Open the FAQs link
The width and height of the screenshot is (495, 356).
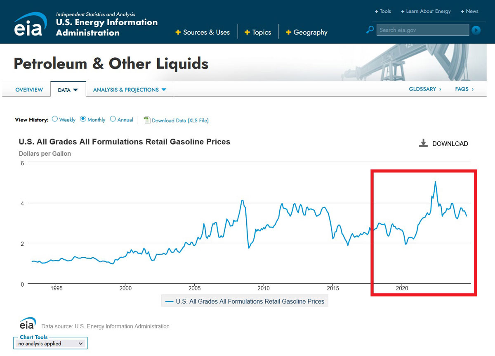click(464, 89)
